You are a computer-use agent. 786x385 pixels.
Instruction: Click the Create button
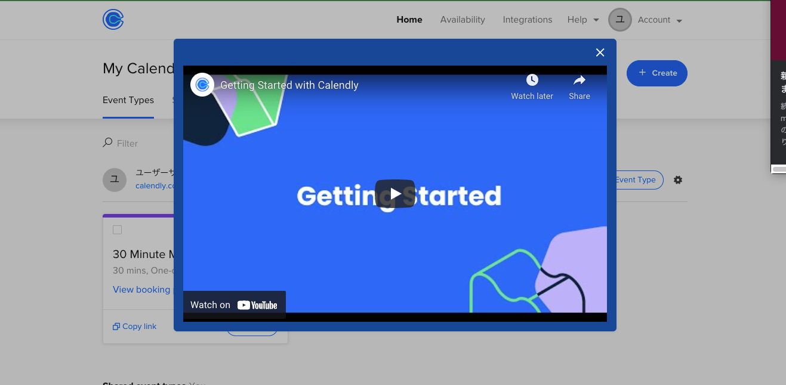pyautogui.click(x=657, y=73)
